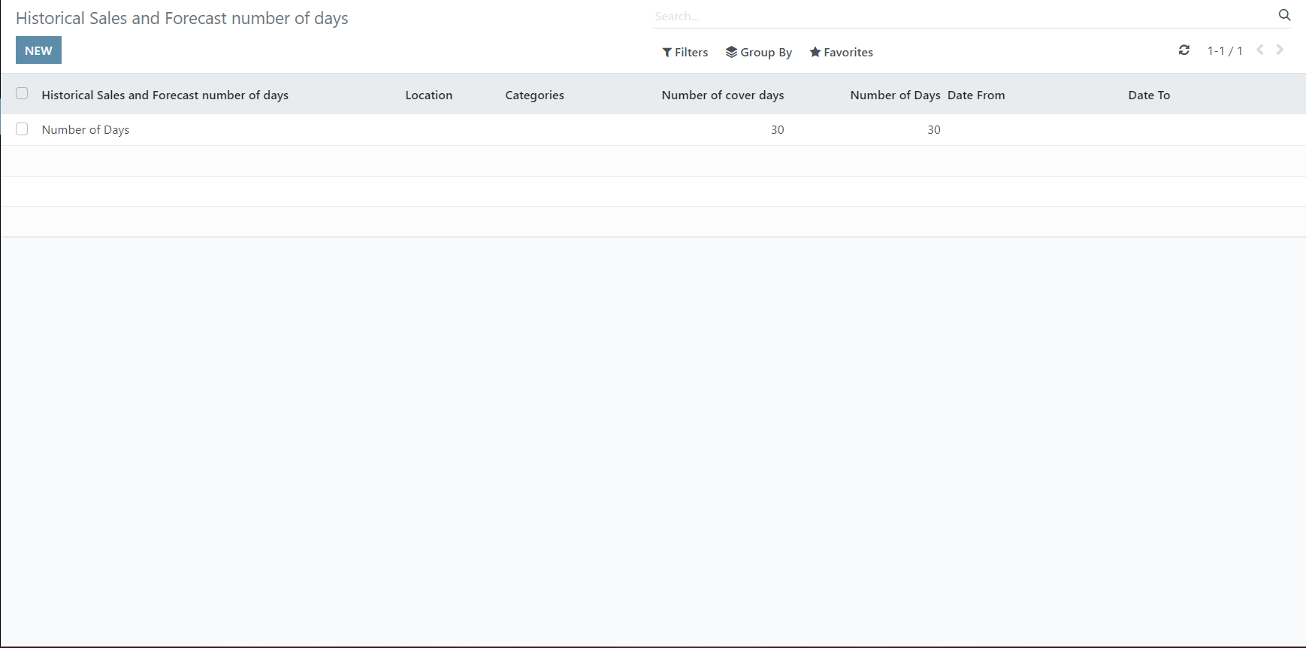Click Number of Days value 30
Image resolution: width=1306 pixels, height=648 pixels.
tap(934, 129)
